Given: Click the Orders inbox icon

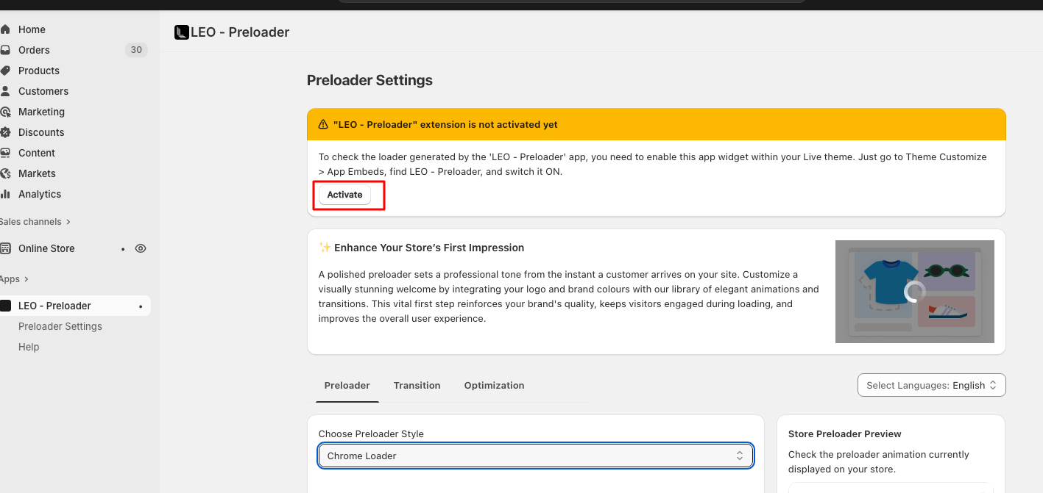Looking at the screenshot, I should tap(5, 50).
